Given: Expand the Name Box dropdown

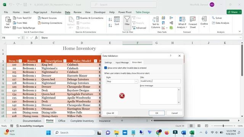Looking at the screenshot, I should coord(19,38).
